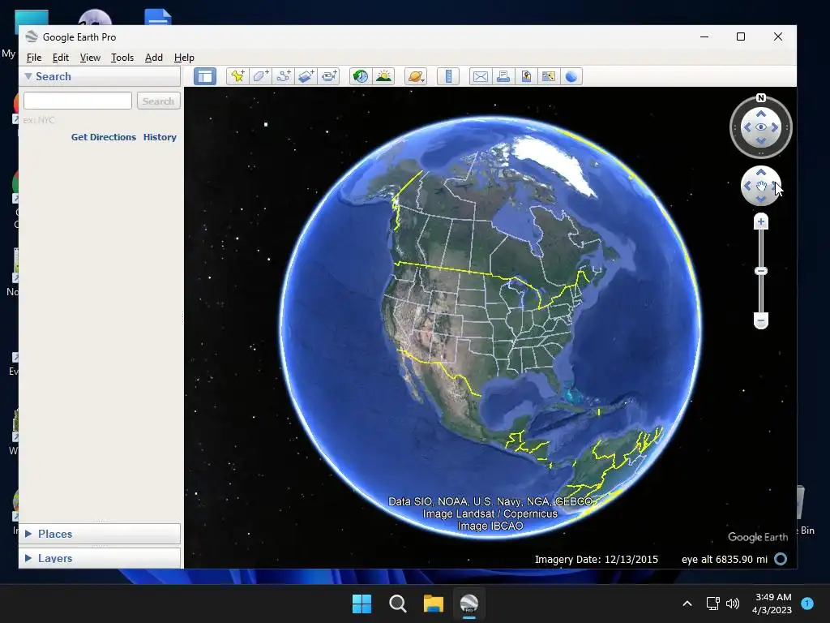Open the Tools menu
Screen dimensions: 830x623
point(122,58)
